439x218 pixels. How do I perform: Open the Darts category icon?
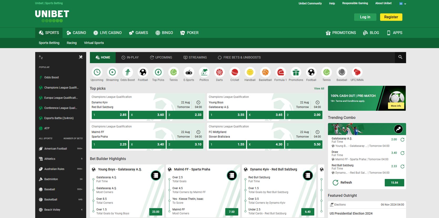219,72
